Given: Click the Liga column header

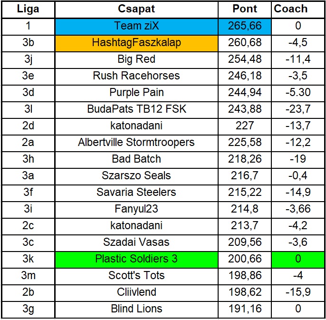Looking at the screenshot, I should coord(28,9).
